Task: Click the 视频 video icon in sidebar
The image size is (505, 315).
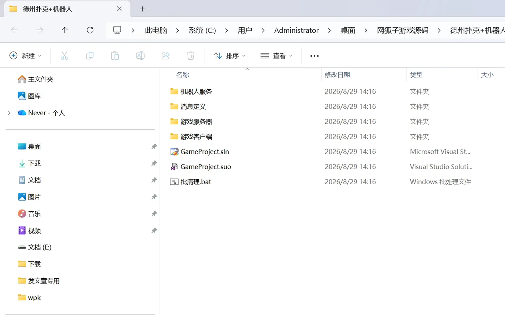Action: [x=22, y=230]
